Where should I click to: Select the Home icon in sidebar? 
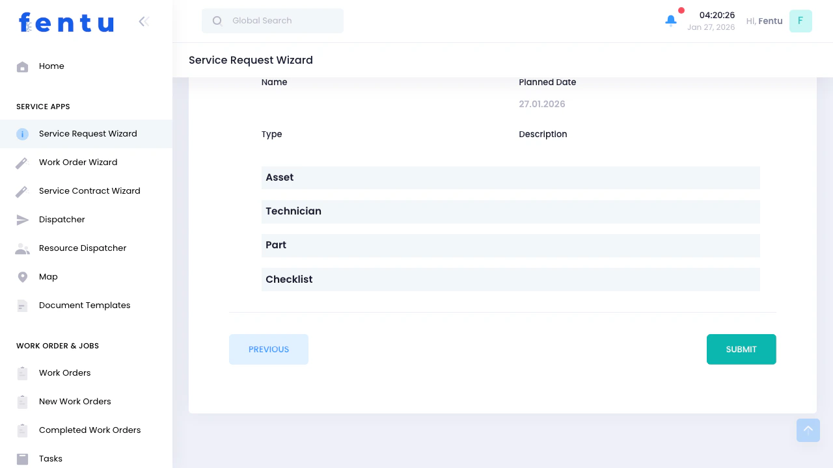(22, 66)
